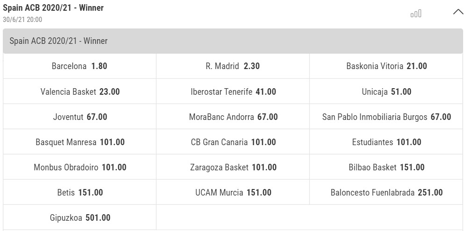Click the gray Spain ACB Winner header bar
Image resolution: width=465 pixels, height=231 pixels.
tap(233, 41)
